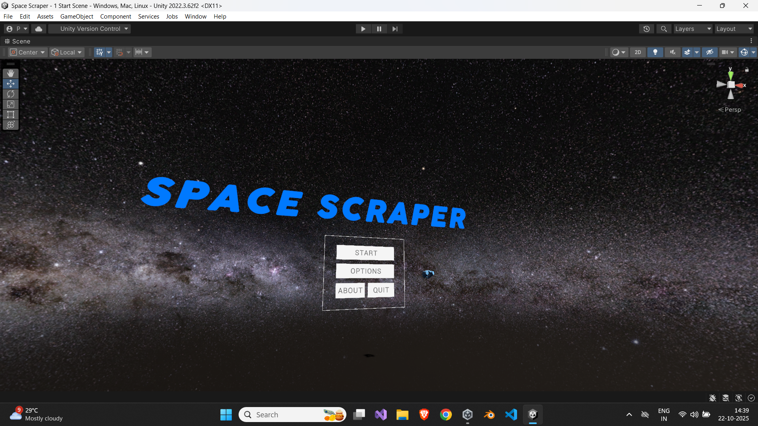The height and width of the screenshot is (426, 758).
Task: Open the scene camera settings dropdown
Action: coord(728,52)
